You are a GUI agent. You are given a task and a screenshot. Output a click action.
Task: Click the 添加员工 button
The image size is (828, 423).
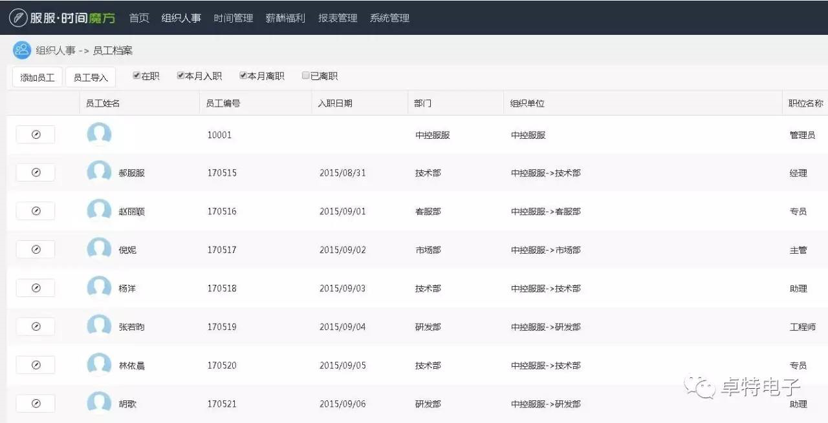37,77
